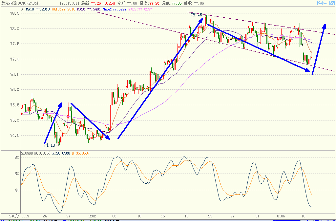
Task: Select the pink MA62:77.6297 label
Action: pyautogui.click(x=140, y=9)
